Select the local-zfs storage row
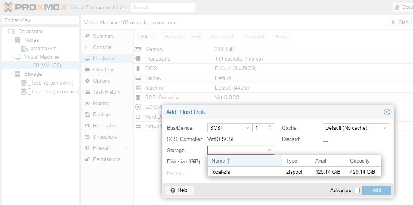Image resolution: width=413 pixels, height=205 pixels. (x=294, y=172)
